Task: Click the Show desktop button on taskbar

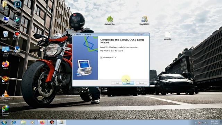Action: point(221,123)
